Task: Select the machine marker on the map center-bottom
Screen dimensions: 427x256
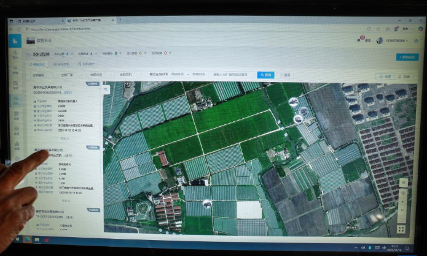Action: (207, 204)
